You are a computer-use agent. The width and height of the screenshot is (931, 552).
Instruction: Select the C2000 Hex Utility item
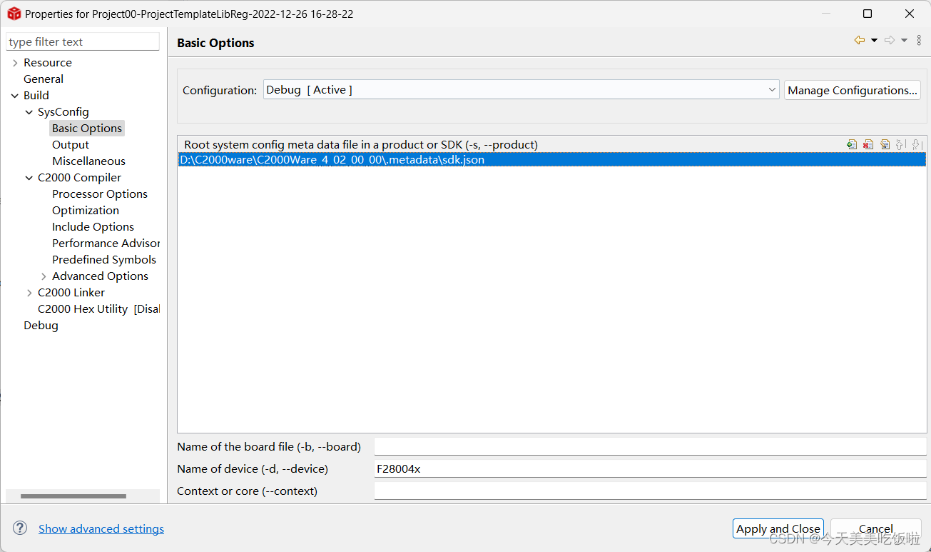(x=98, y=309)
